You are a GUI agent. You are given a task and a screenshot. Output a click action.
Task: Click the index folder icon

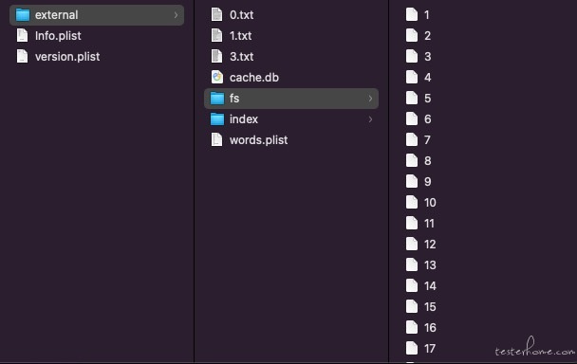[217, 119]
